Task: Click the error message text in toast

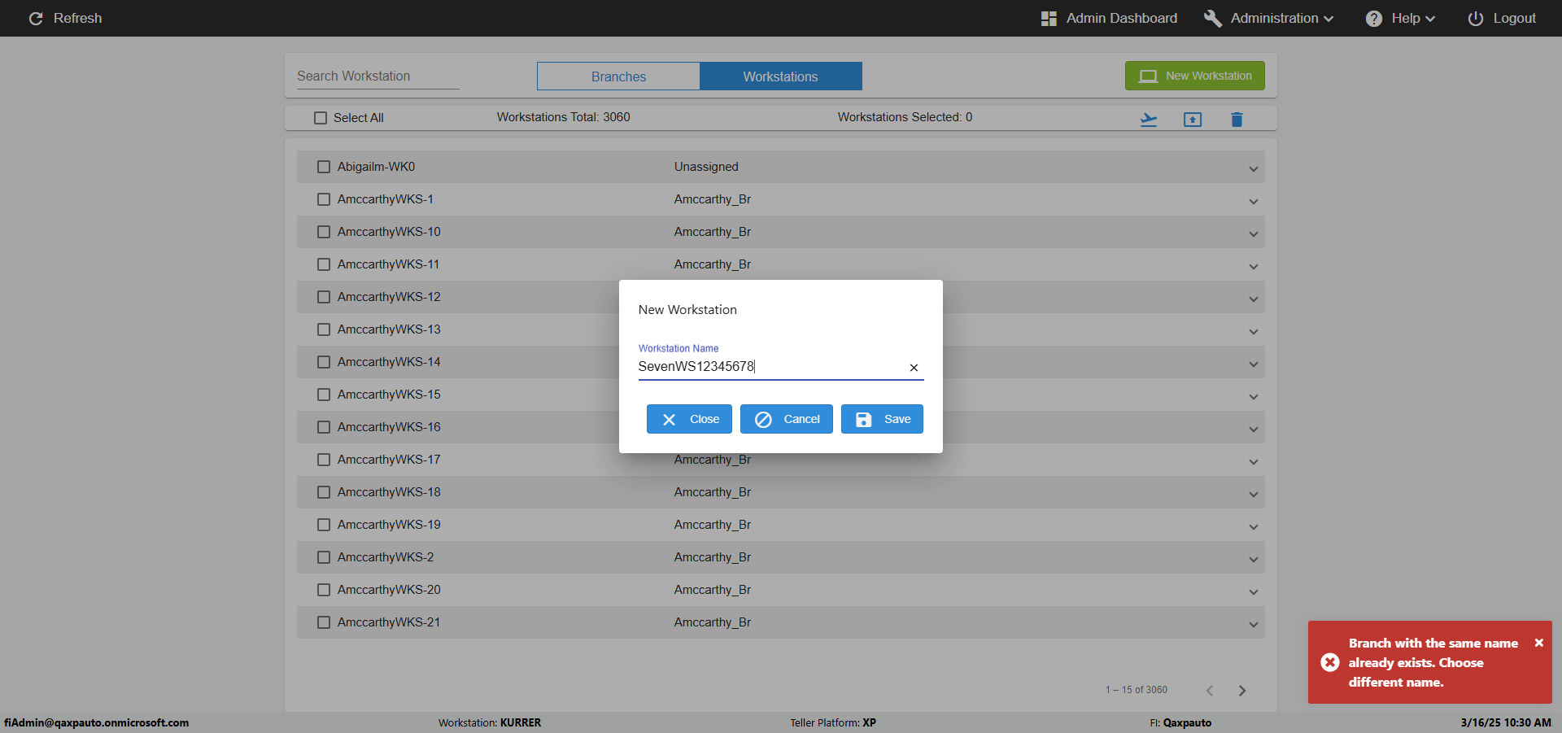Action: [x=1433, y=662]
